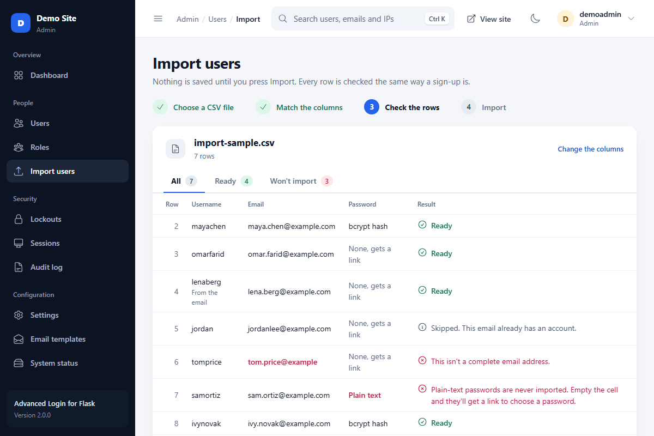Click the Password column header
This screenshot has height=436, width=654.
362,204
